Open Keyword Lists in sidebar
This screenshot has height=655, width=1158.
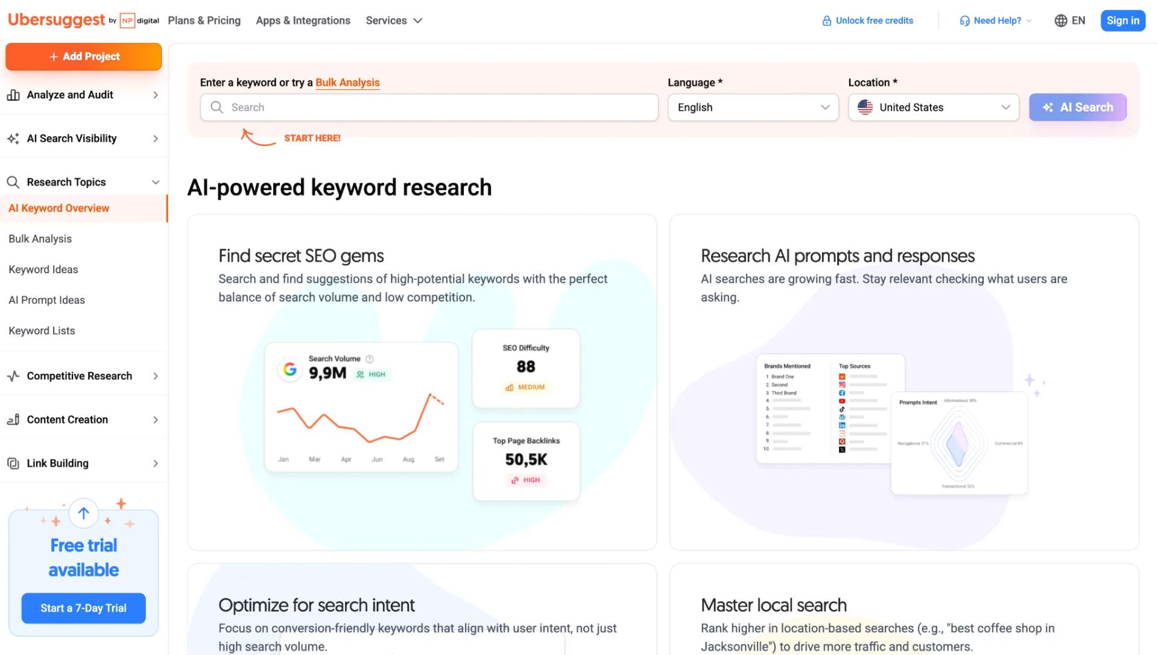coord(42,331)
